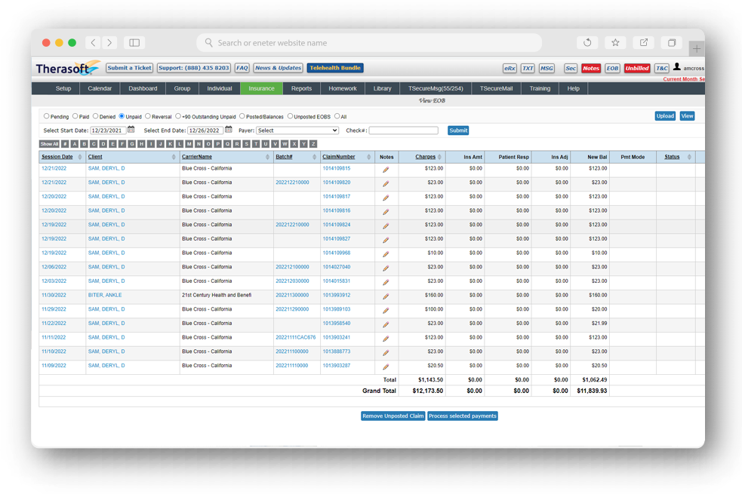Open notes pencil for claim 1014027040
Screen dimensions: 742x494
[x=386, y=268]
